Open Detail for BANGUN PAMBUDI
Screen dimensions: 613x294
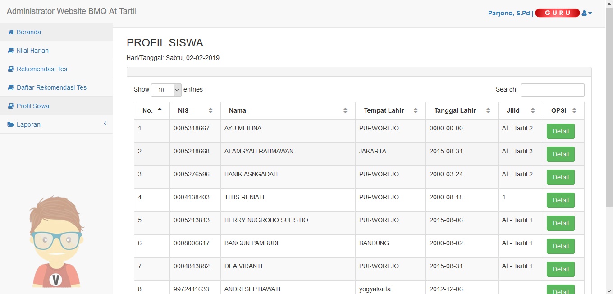[561, 246]
